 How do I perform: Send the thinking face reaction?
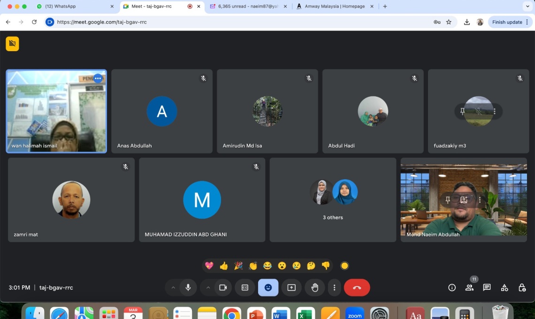coord(311,266)
